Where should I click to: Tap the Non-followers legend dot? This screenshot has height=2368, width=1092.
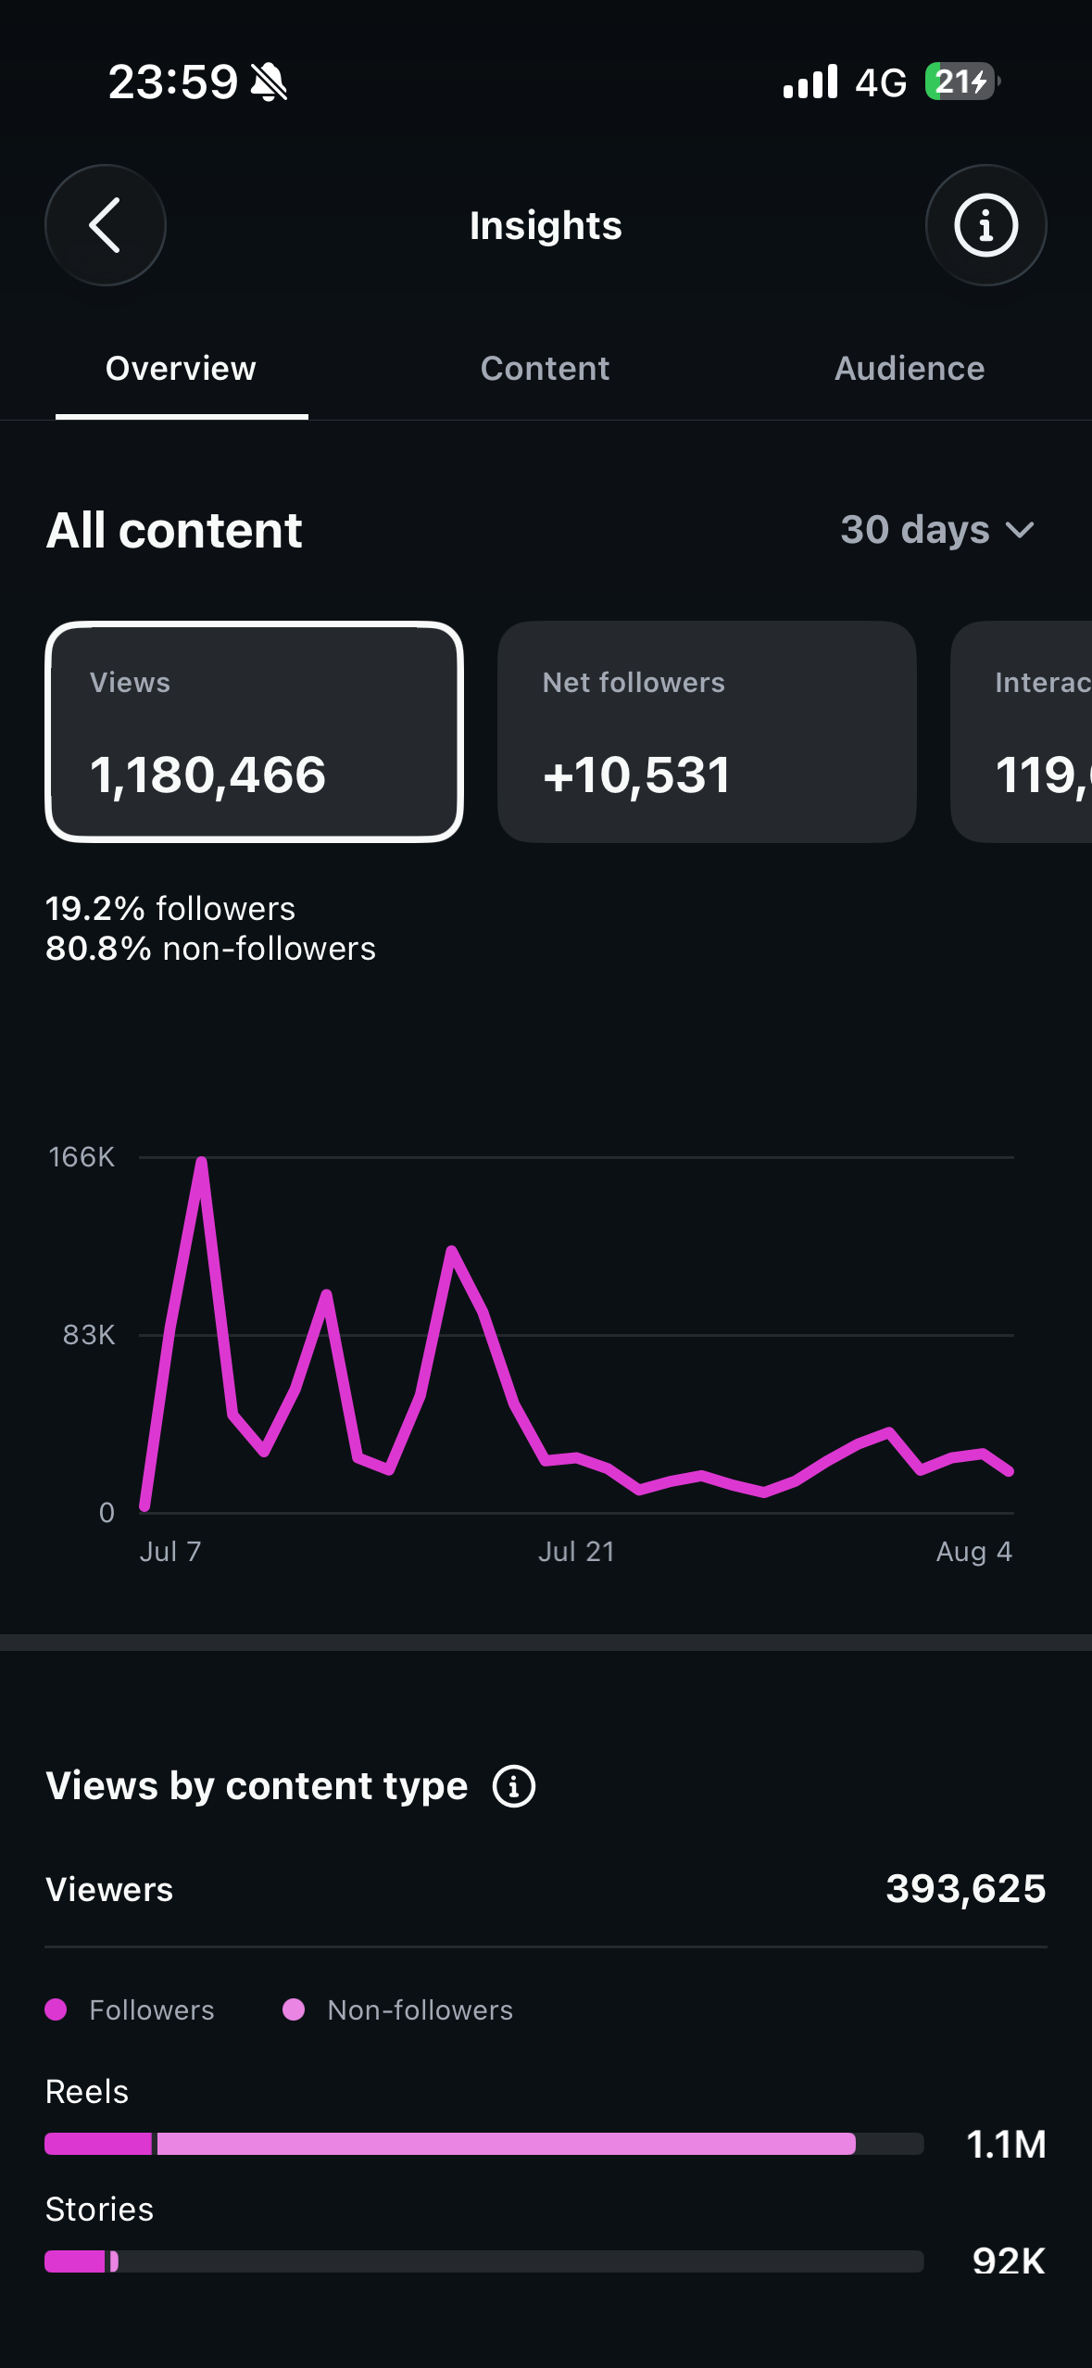coord(294,2009)
